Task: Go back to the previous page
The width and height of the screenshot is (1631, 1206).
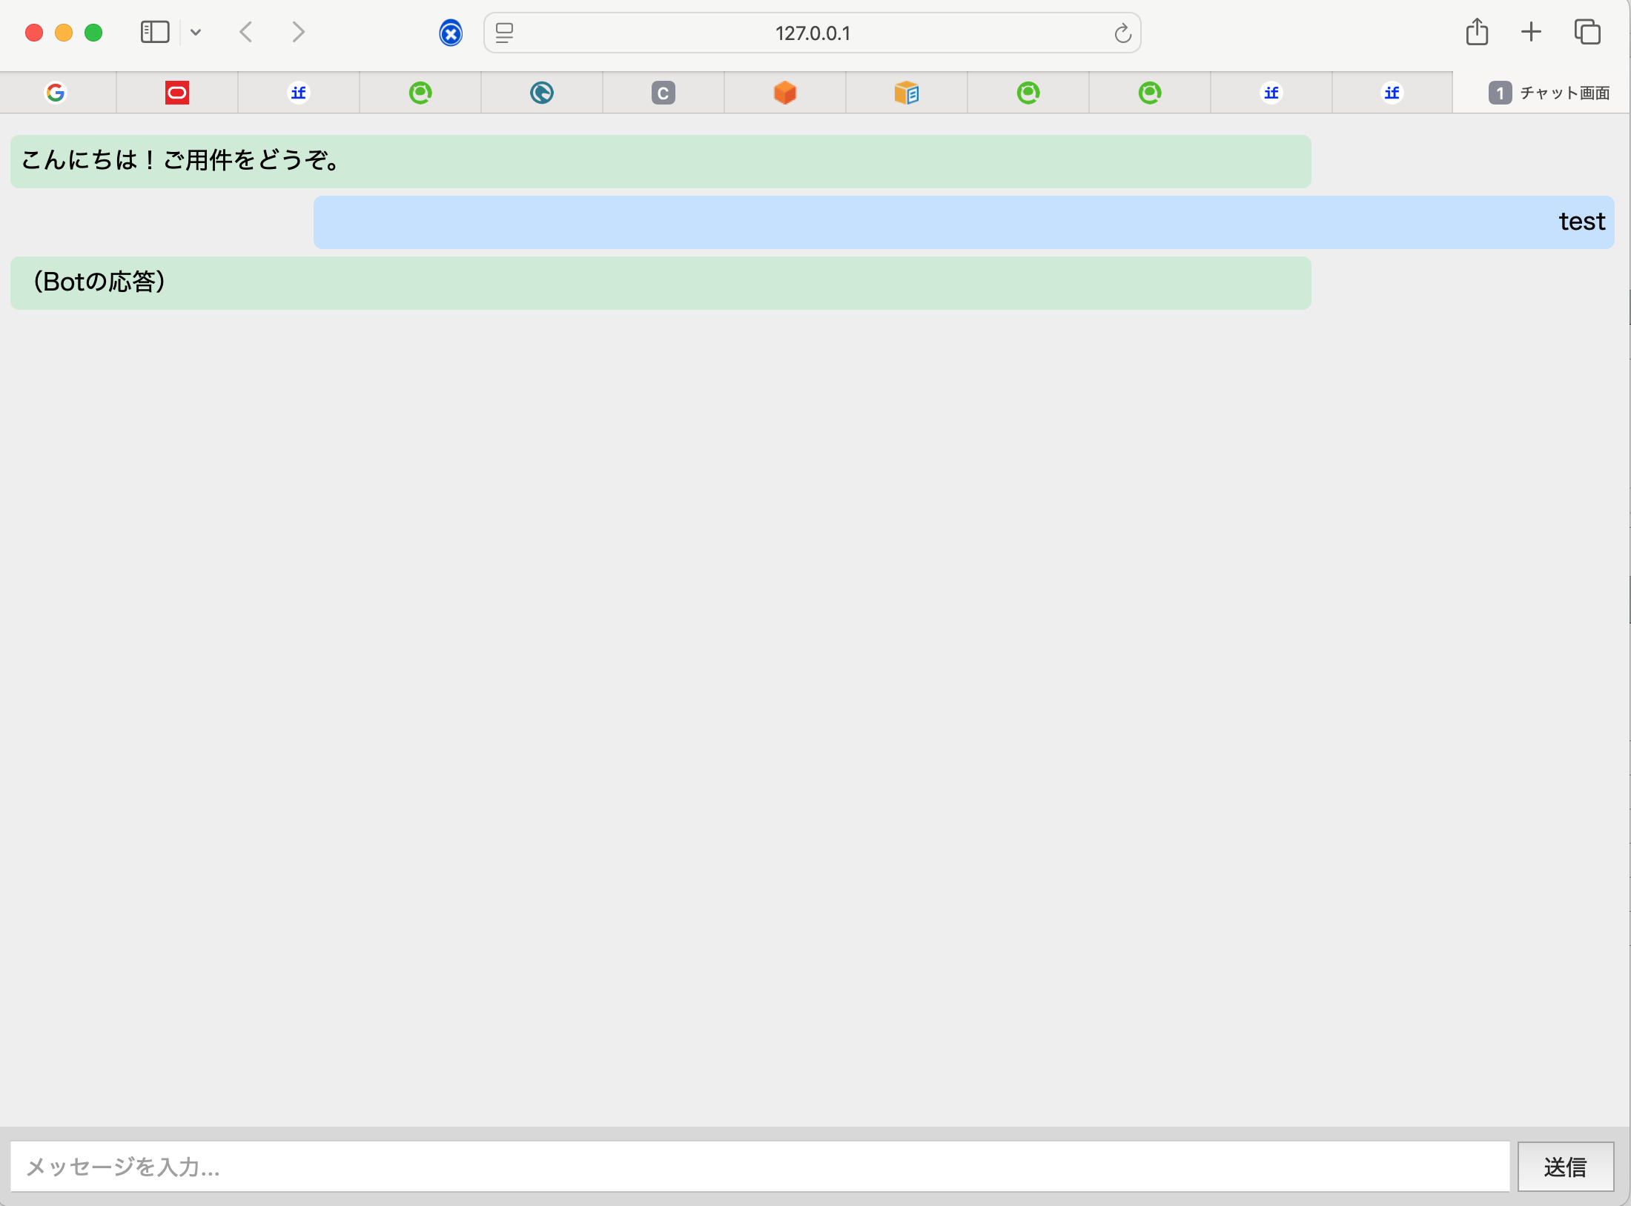Action: coord(247,33)
